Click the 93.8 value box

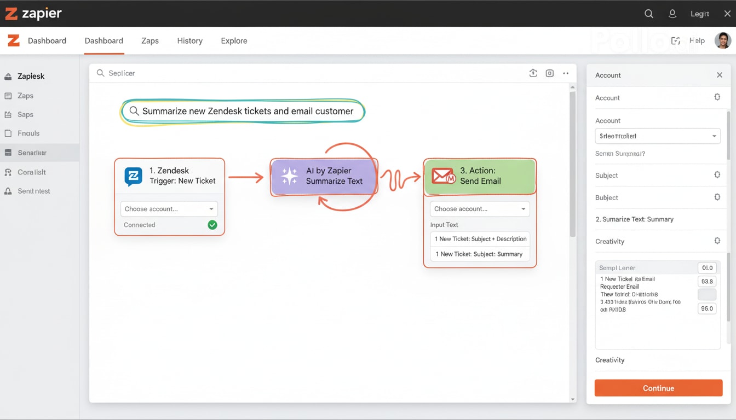click(707, 281)
